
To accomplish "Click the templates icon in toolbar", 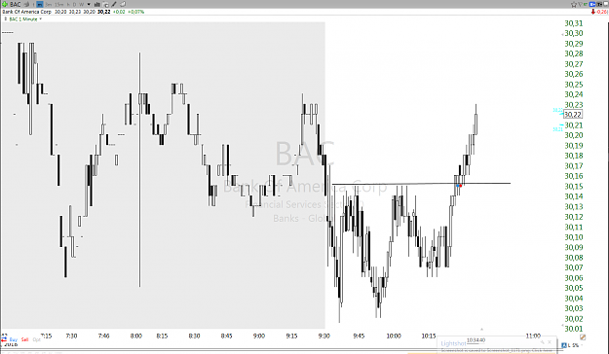I will 105,5.
